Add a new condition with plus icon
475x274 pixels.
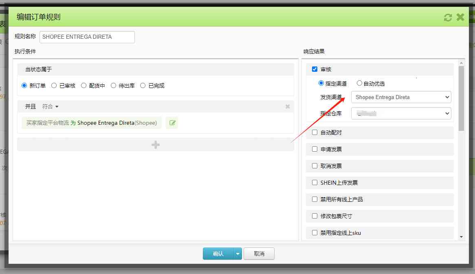[155, 145]
